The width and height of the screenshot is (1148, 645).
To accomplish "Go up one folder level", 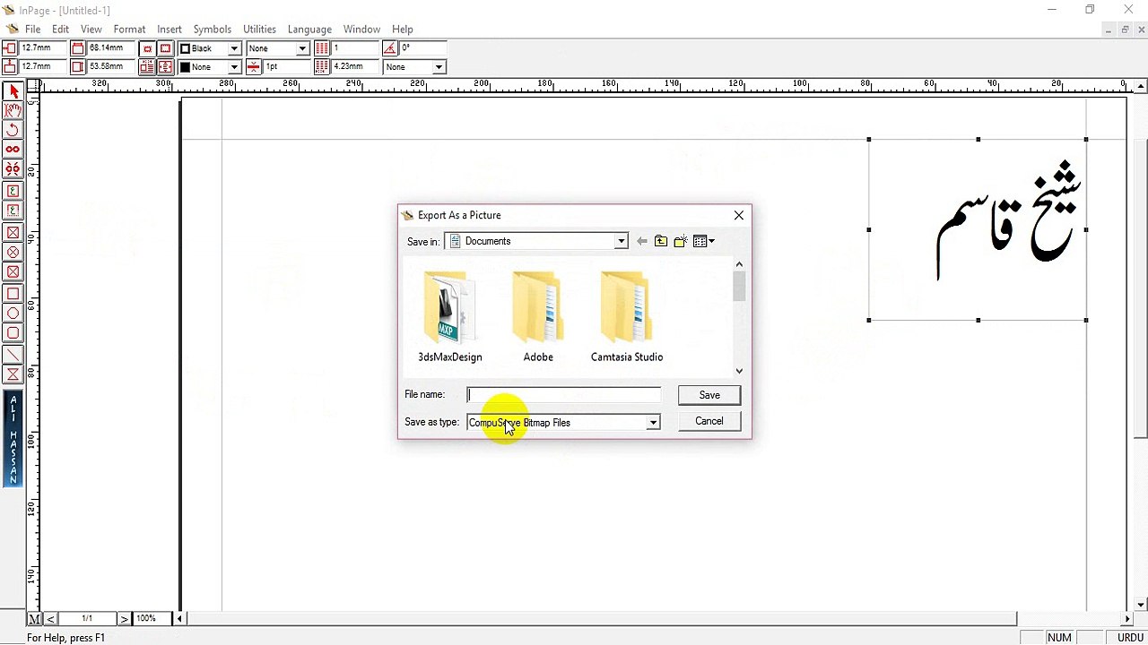I will click(x=661, y=241).
